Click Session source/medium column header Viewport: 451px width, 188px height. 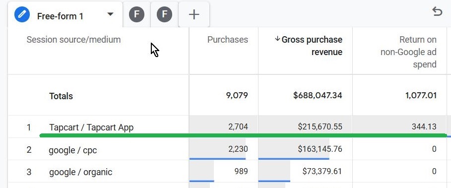point(73,40)
